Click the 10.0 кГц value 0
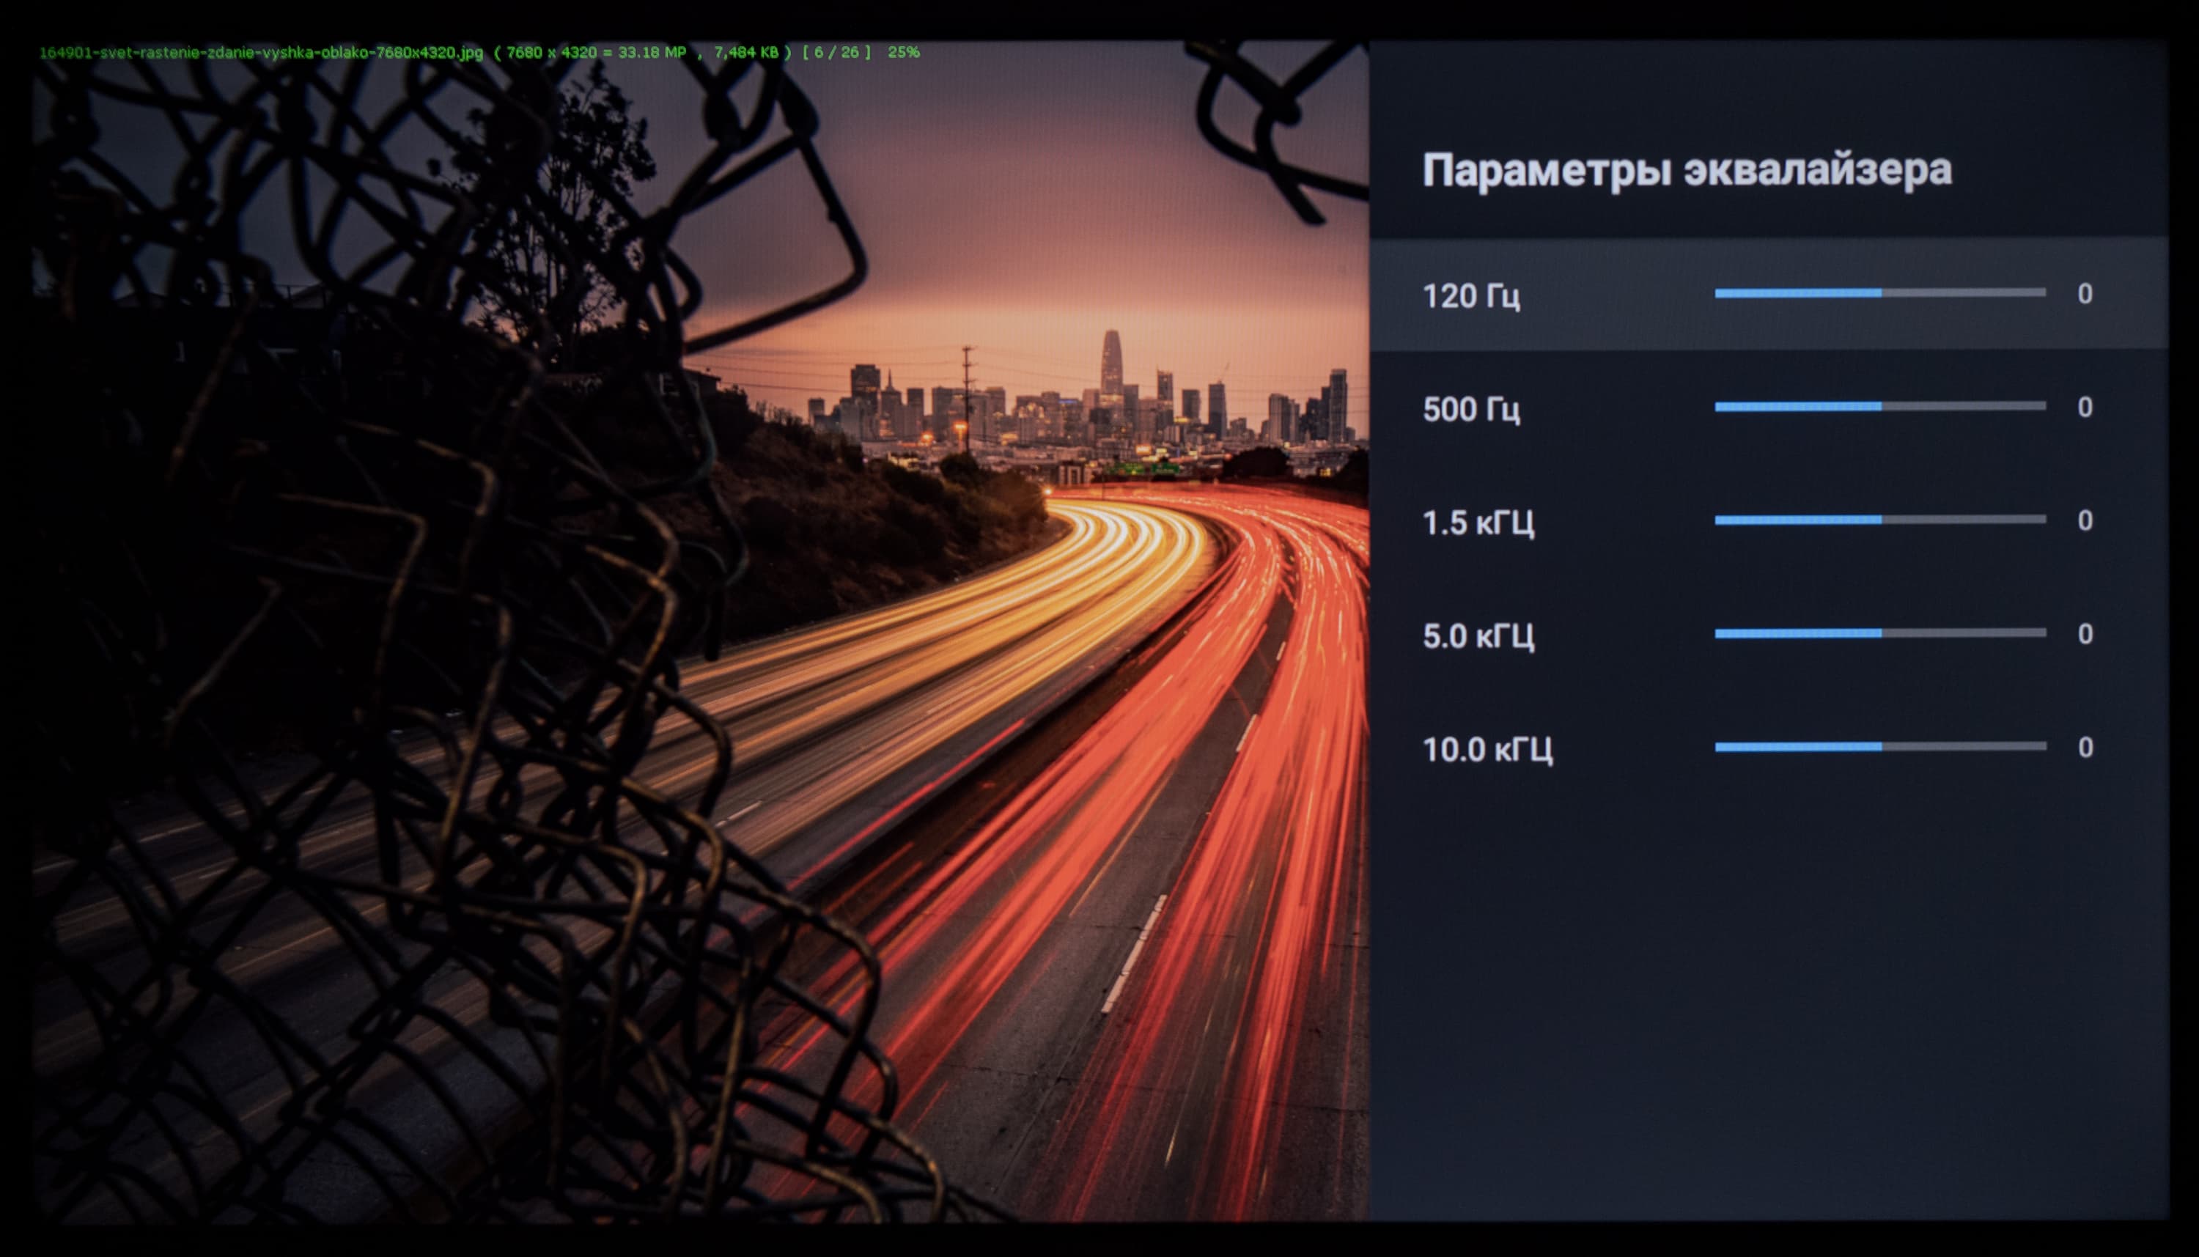 point(2084,748)
